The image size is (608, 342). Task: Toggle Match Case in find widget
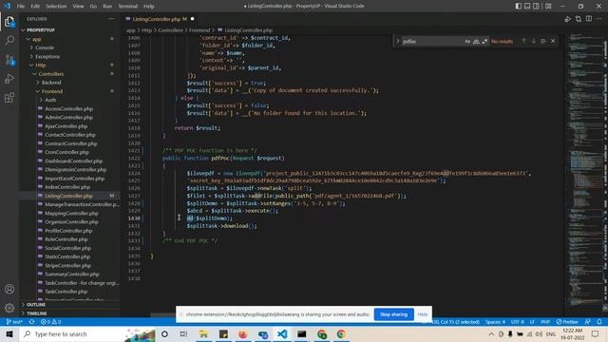(x=467, y=42)
